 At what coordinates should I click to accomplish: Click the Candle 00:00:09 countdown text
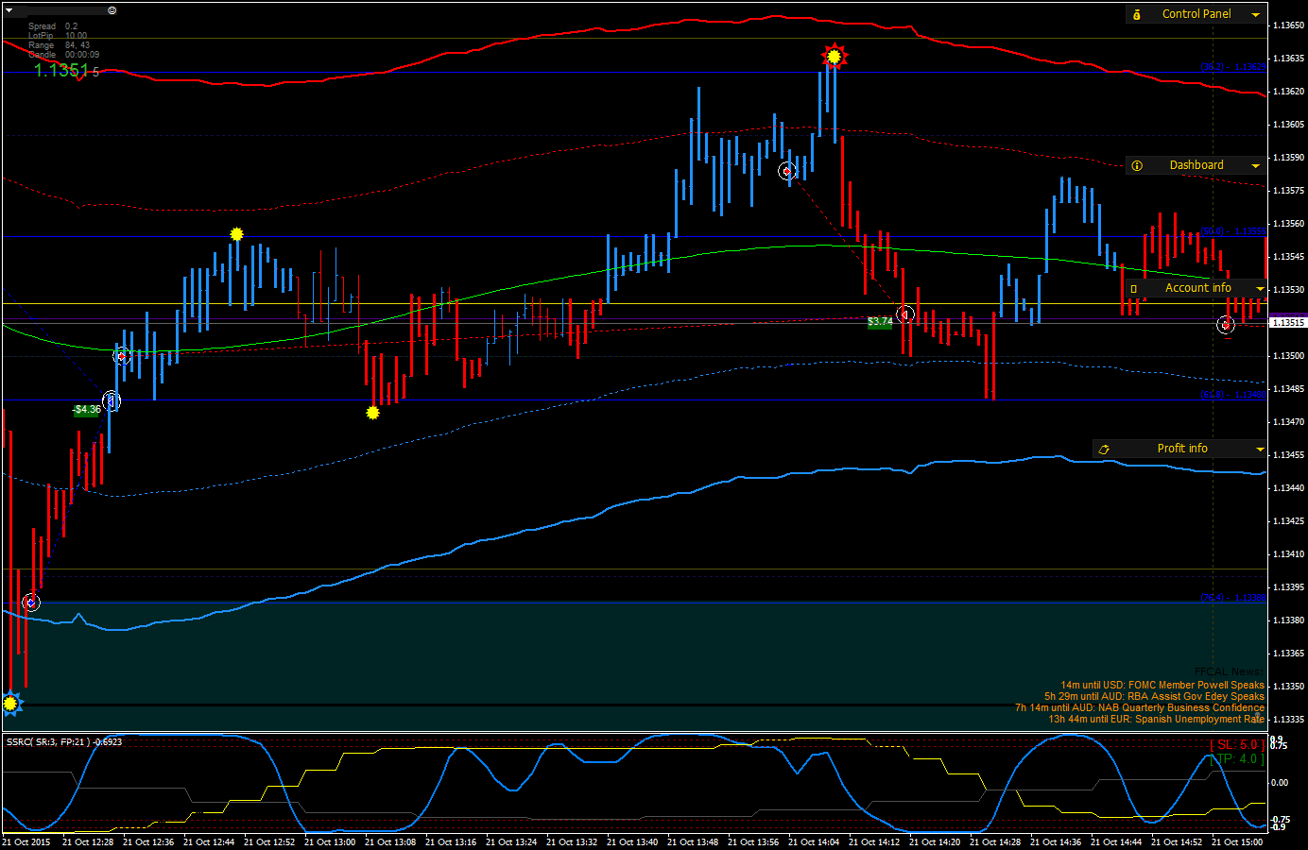(63, 55)
